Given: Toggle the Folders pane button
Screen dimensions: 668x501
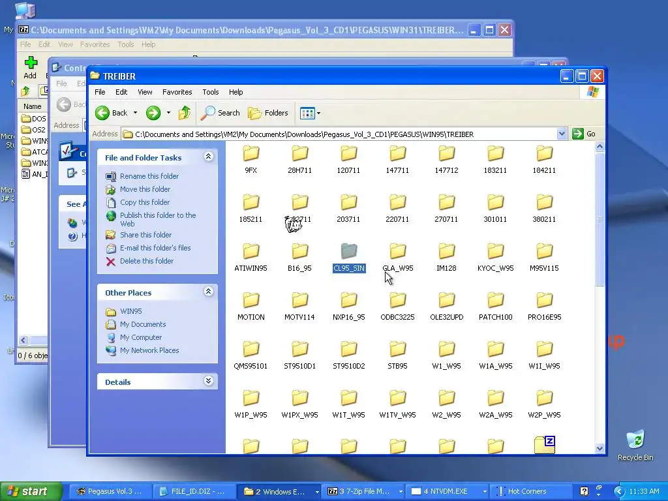Looking at the screenshot, I should 268,113.
